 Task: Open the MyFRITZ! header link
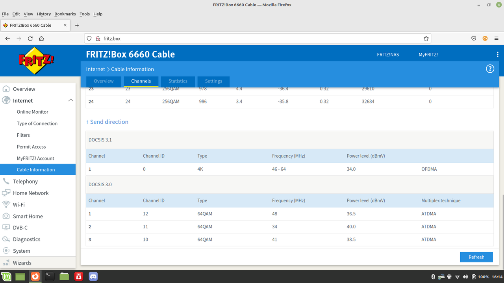pyautogui.click(x=428, y=55)
